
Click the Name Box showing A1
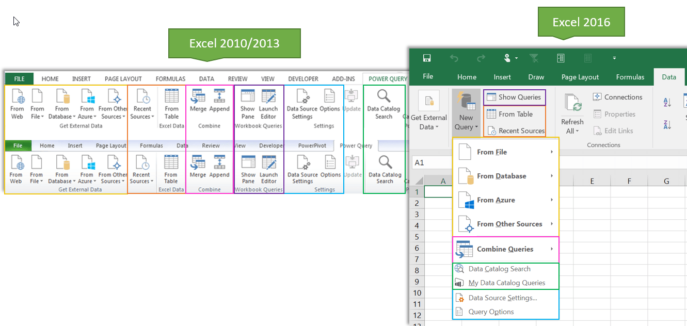point(430,162)
